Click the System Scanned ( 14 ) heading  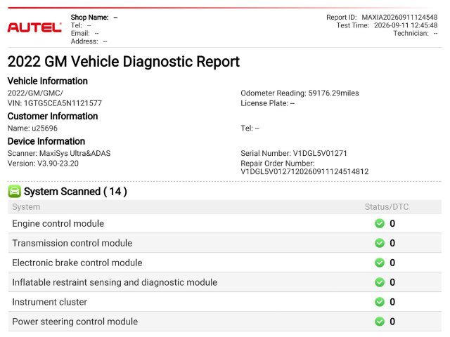75,192
